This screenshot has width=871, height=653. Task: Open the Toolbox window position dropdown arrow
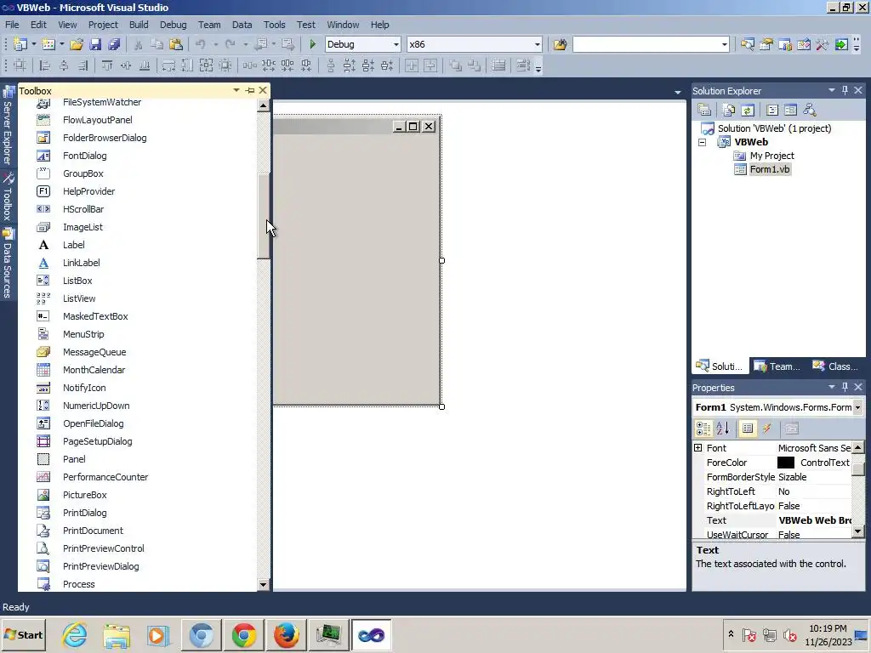tap(236, 90)
